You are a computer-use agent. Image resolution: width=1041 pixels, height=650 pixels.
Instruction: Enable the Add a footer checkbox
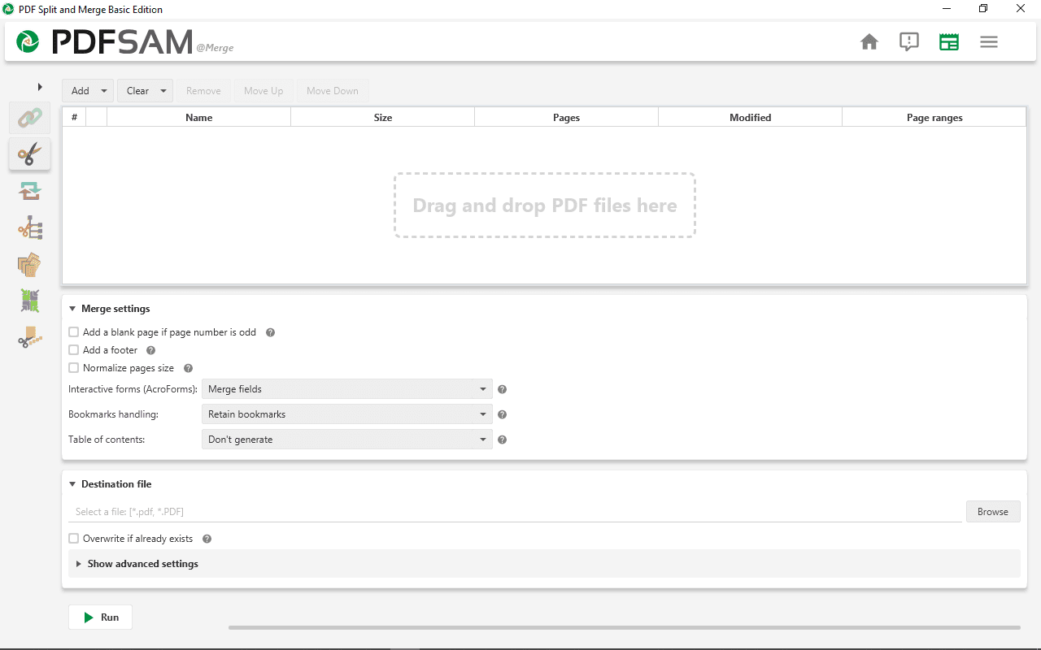tap(74, 350)
